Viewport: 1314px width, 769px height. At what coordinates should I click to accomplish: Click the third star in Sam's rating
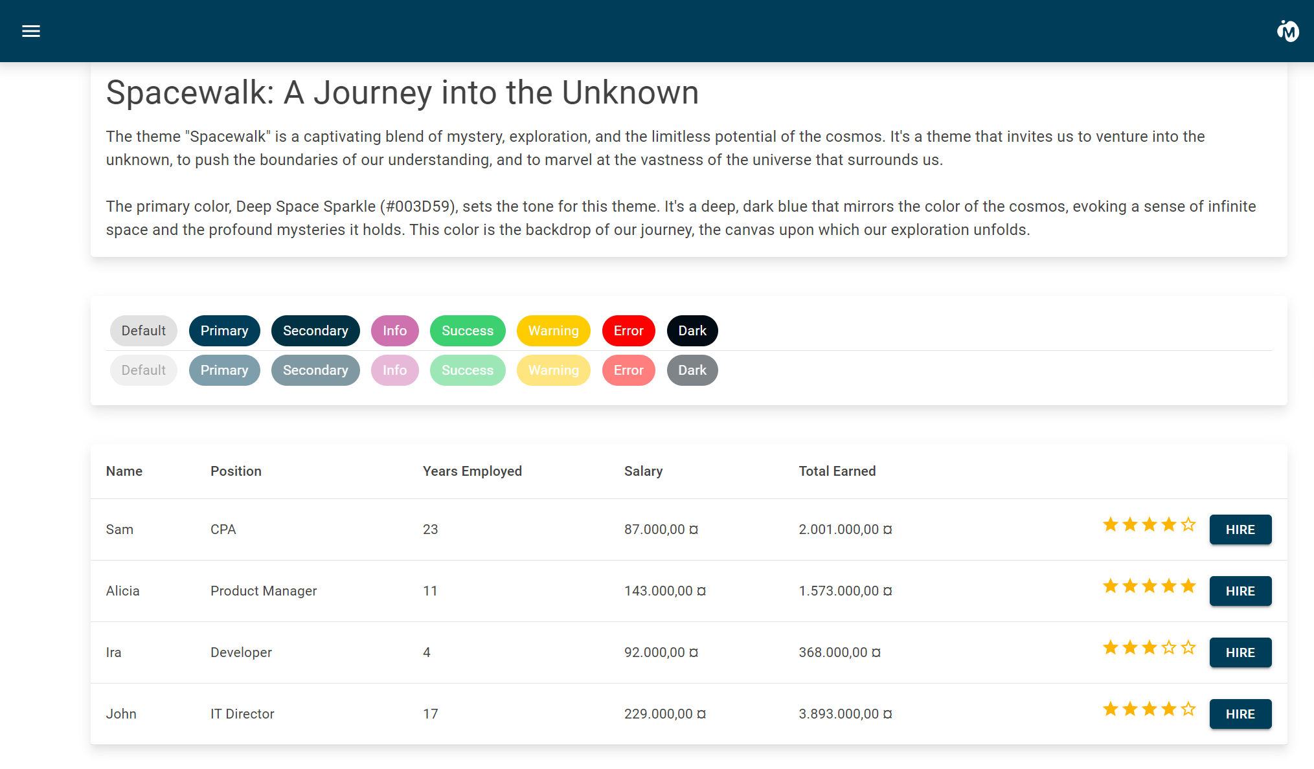pos(1150,524)
